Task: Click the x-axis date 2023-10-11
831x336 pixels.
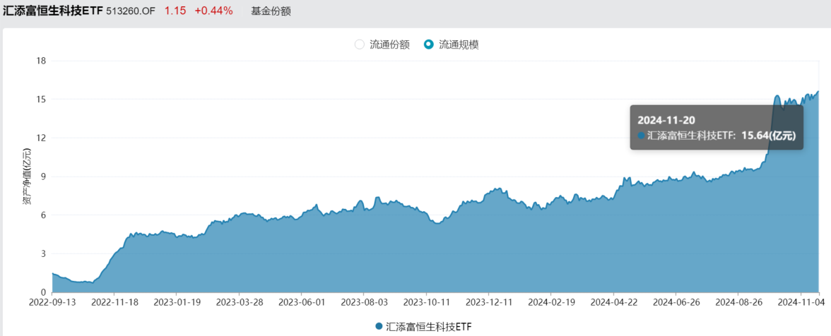Action: pyautogui.click(x=426, y=303)
